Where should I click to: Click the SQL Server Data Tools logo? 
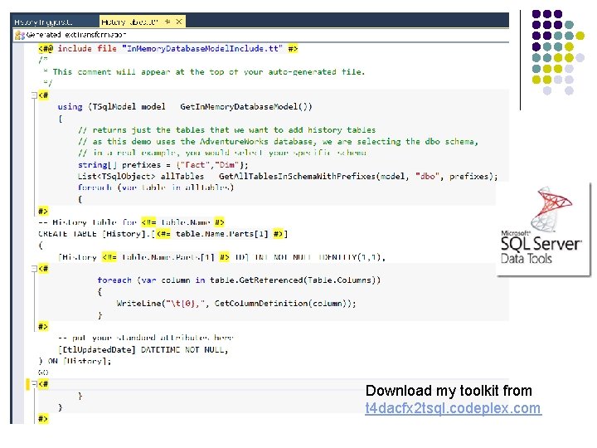coord(542,228)
